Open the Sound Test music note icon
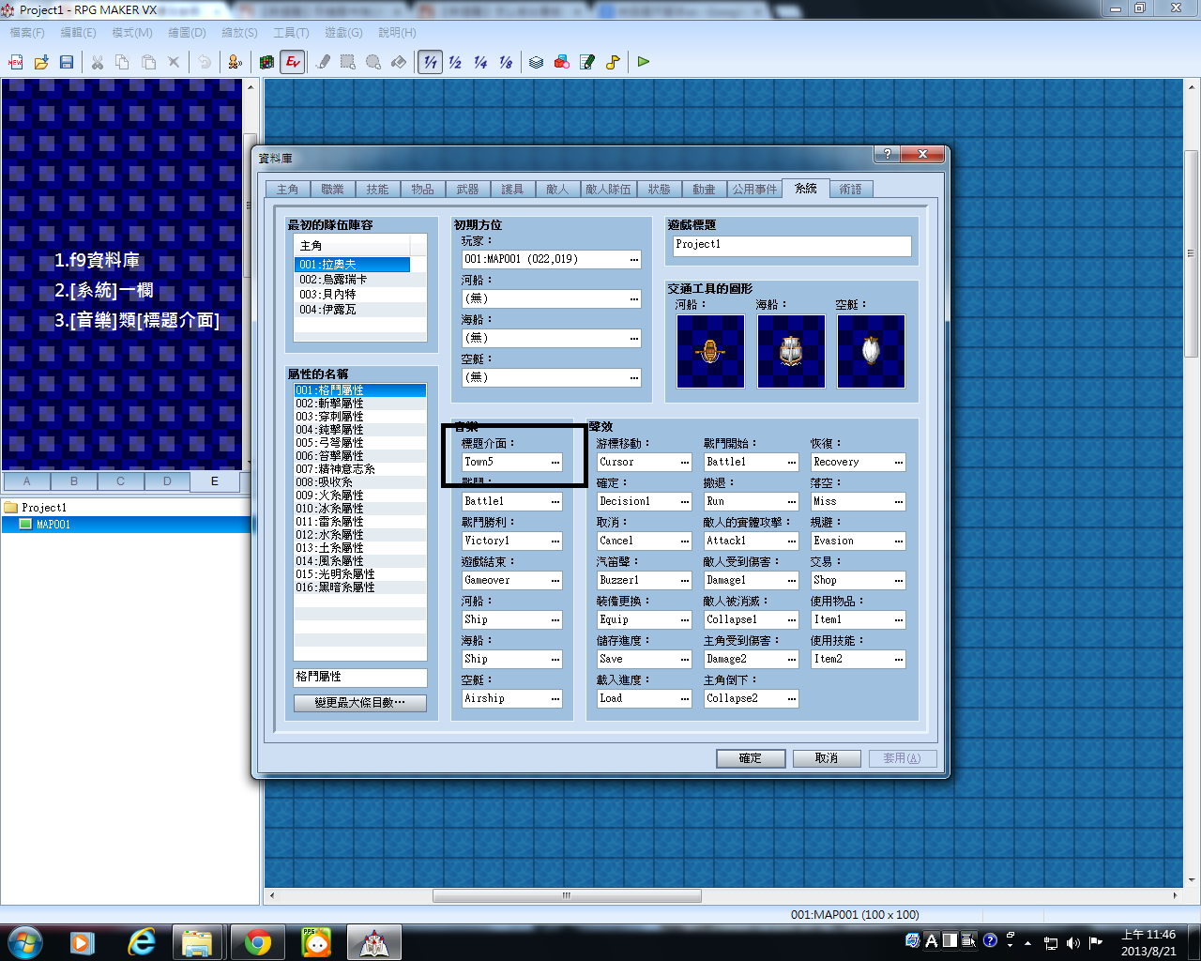1201x961 pixels. coord(613,62)
